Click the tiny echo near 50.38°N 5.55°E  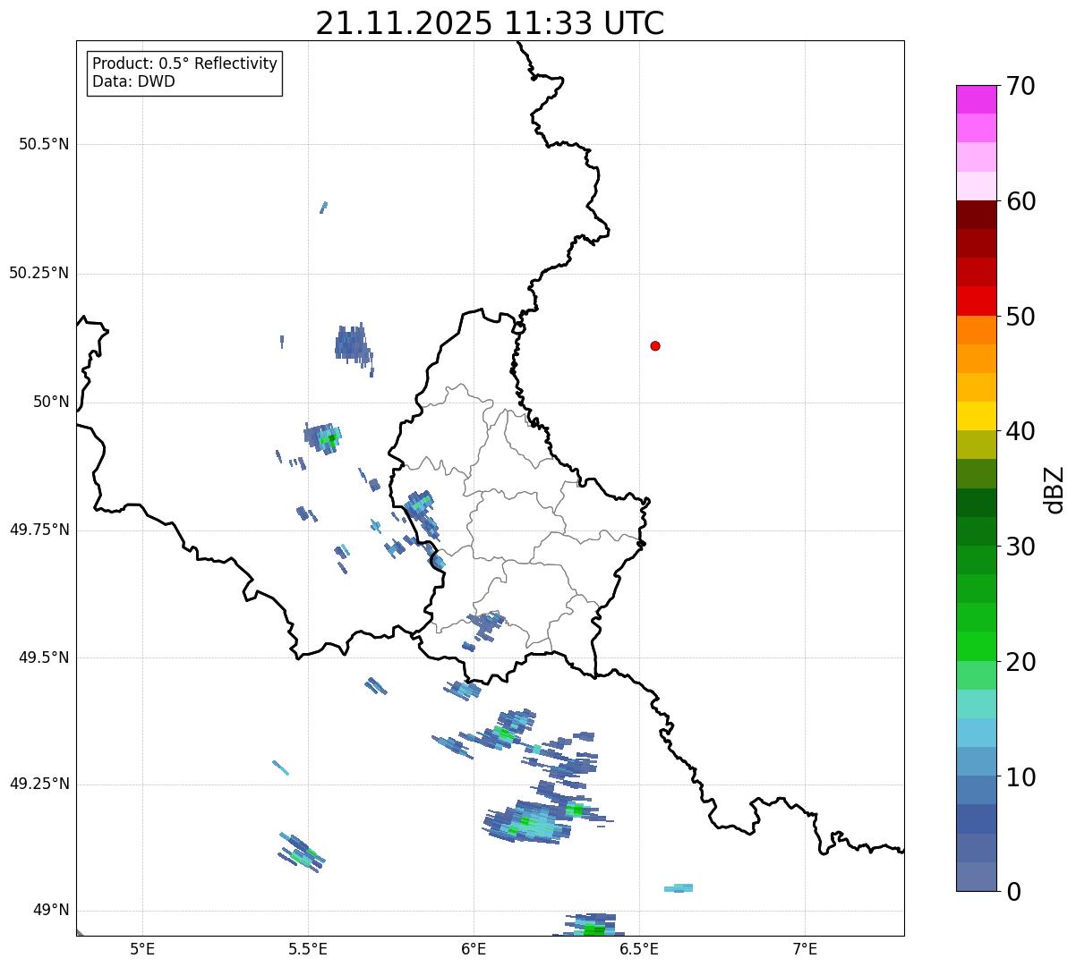[324, 208]
